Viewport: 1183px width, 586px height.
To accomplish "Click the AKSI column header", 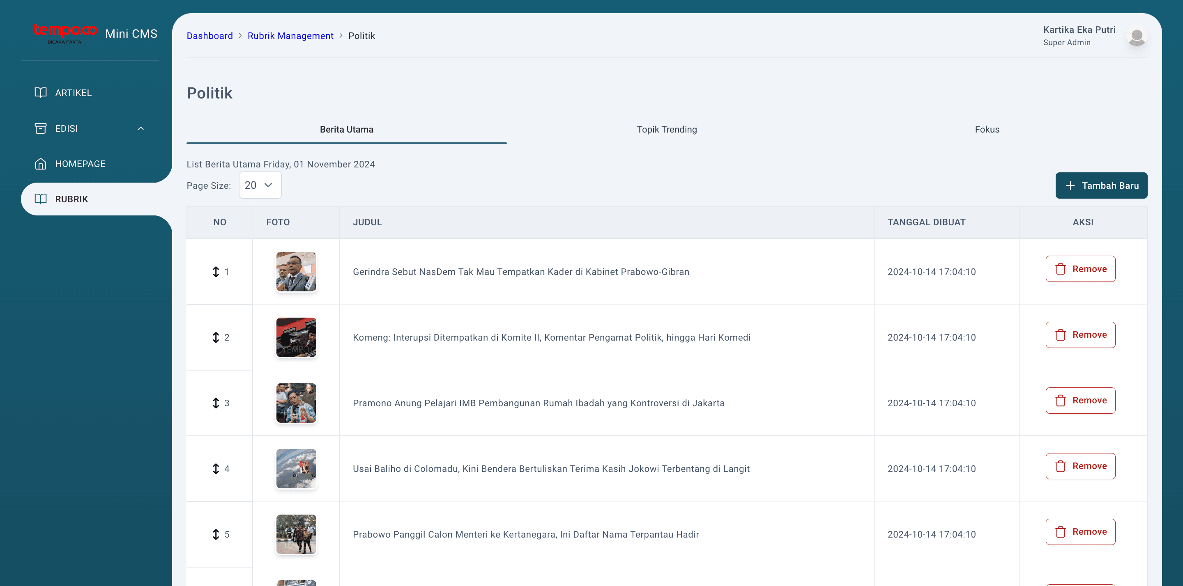I will pyautogui.click(x=1083, y=222).
